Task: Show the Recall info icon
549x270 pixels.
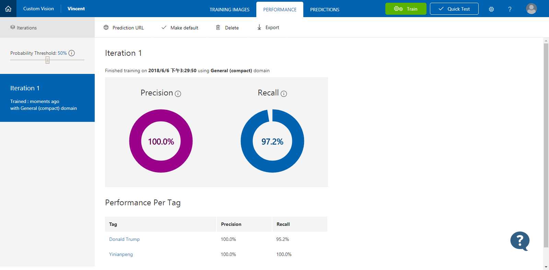Action: [284, 94]
